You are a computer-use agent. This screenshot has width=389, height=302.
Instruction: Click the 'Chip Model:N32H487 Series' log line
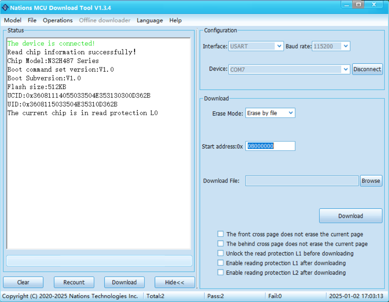(x=53, y=61)
